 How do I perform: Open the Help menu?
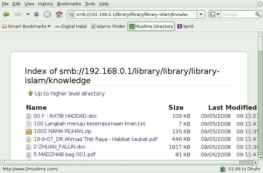pyautogui.click(x=104, y=4)
